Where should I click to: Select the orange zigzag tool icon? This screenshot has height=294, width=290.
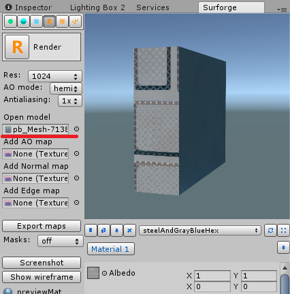pyautogui.click(x=75, y=22)
